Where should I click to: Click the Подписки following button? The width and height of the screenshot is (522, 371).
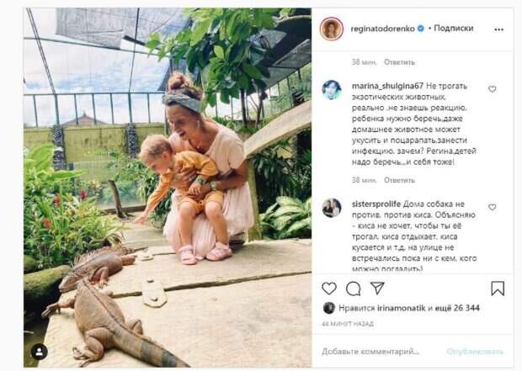(454, 29)
